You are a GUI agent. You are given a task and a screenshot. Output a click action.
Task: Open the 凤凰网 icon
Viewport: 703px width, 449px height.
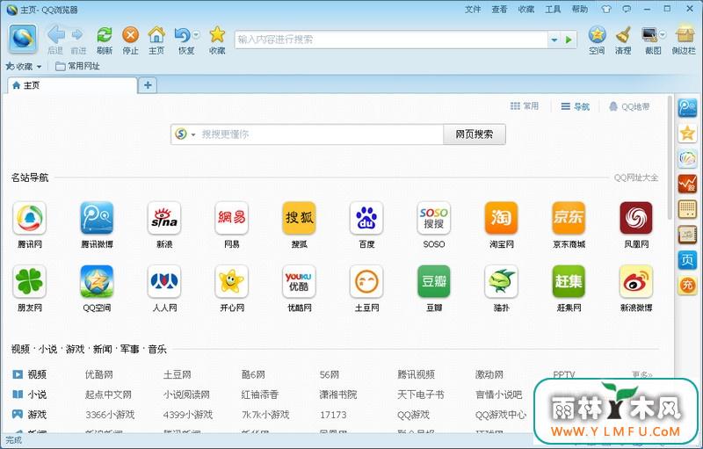[x=635, y=218]
